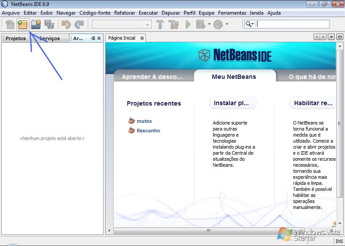This screenshot has height=246, width=345.
Task: Click the New File toolbar icon
Action: pos(10,25)
